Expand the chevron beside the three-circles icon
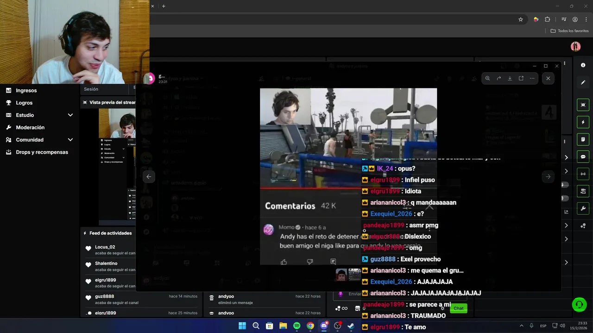 point(566,225)
